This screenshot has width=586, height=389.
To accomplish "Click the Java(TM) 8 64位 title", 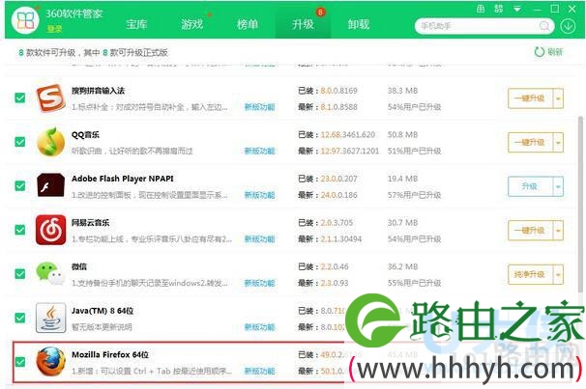I will [x=103, y=311].
